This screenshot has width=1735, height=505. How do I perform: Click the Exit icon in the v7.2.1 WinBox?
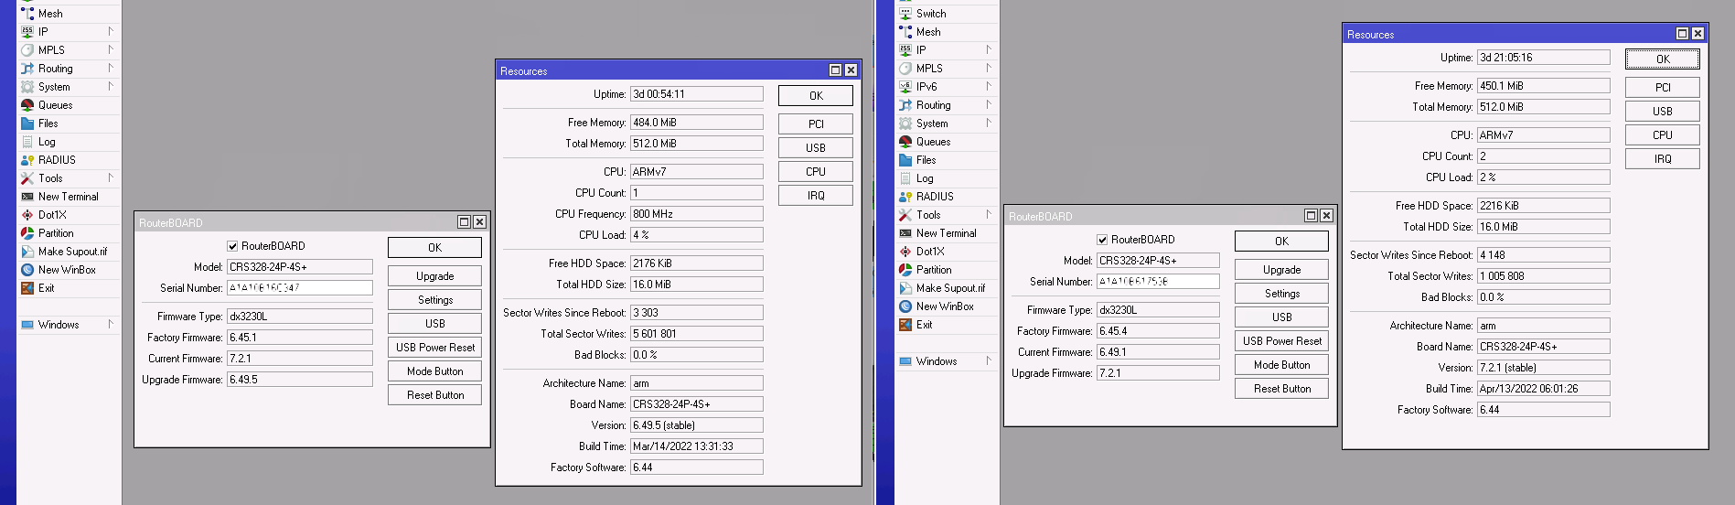(905, 325)
